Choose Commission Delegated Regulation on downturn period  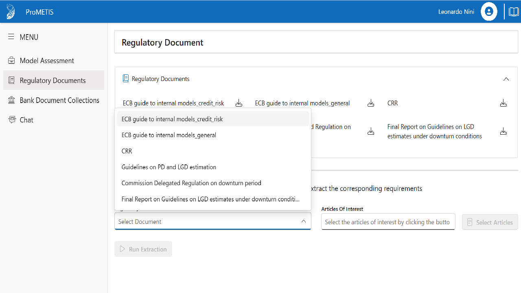coord(213,183)
